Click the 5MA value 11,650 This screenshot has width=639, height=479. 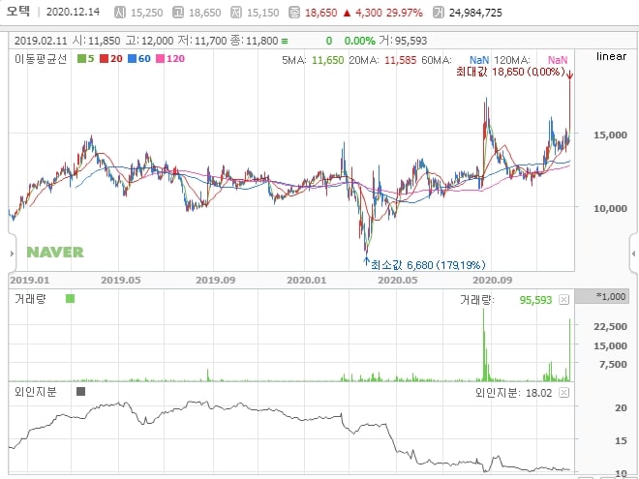pyautogui.click(x=328, y=60)
